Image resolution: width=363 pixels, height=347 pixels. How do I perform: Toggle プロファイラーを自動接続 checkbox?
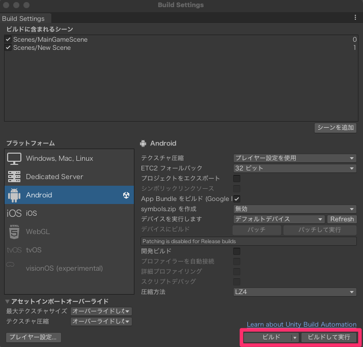pyautogui.click(x=237, y=262)
